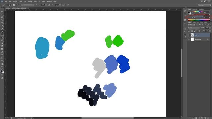Viewport: 212px width, 119px height.
Task: Toggle layer filtering switch on/off
Action: click(x=211, y=25)
